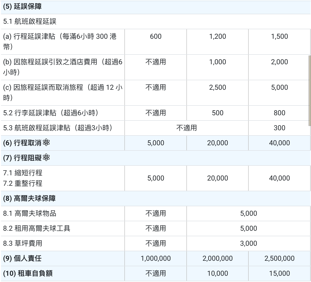Viewport: 311px width, 282px height.
Task: Click the 2,000 value for 酒店費用
Action: [279, 62]
